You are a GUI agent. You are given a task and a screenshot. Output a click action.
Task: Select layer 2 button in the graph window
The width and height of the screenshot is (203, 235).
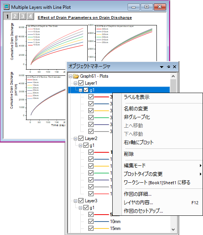(15, 16)
